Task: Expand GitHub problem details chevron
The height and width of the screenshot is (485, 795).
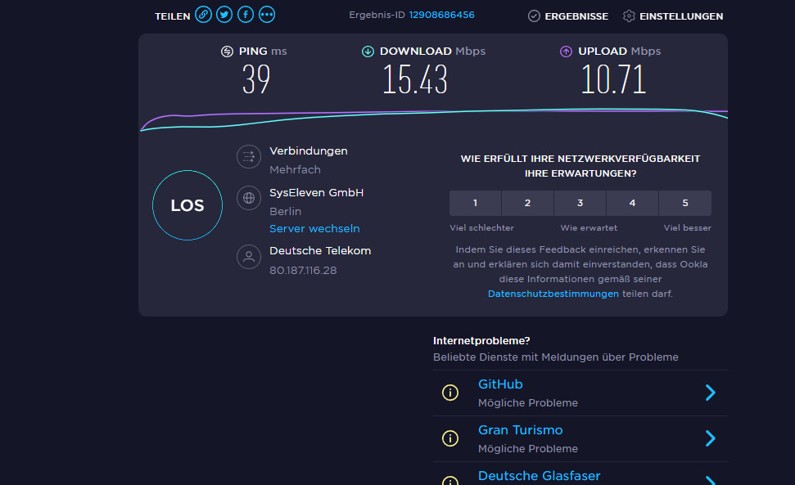Action: 710,393
